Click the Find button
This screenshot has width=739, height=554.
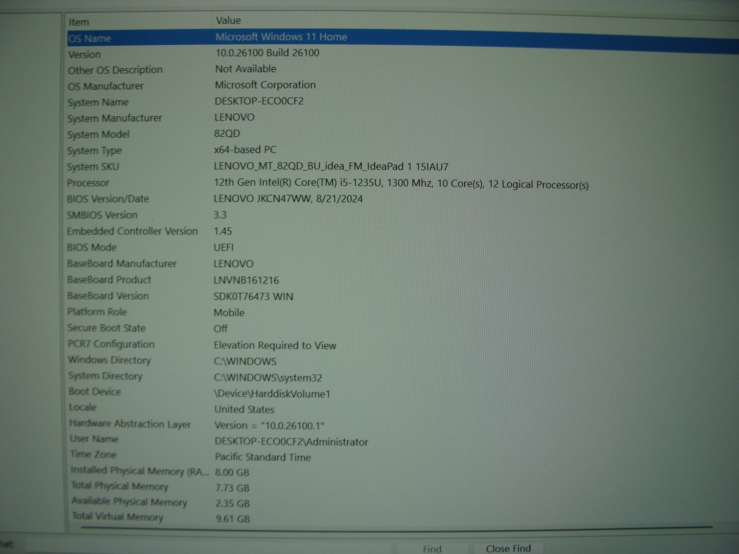(432, 548)
